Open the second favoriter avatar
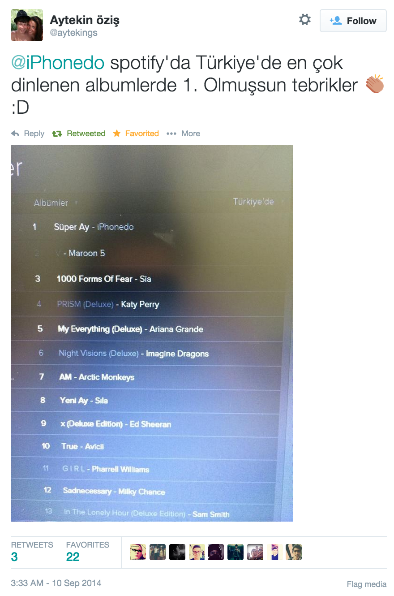This screenshot has height=596, width=394. (x=158, y=552)
